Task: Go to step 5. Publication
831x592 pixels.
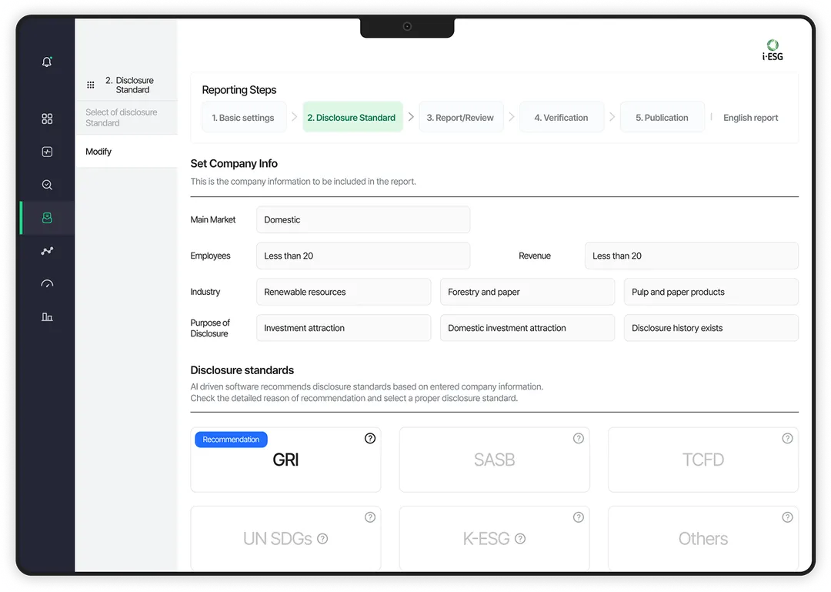Action: (662, 117)
